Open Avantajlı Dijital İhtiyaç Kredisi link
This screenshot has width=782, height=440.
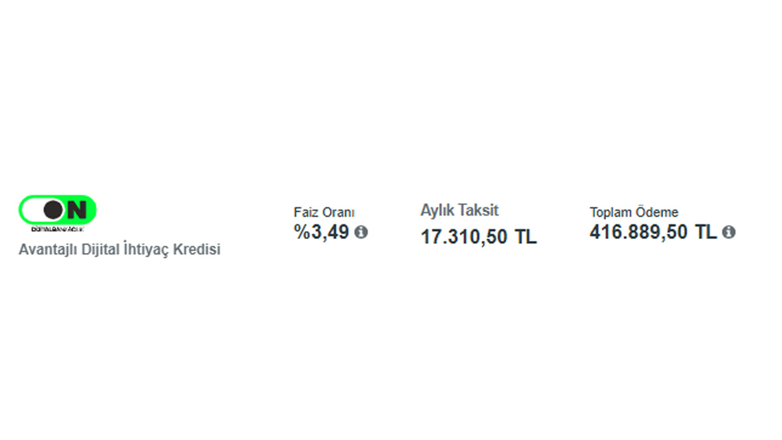[x=119, y=250]
